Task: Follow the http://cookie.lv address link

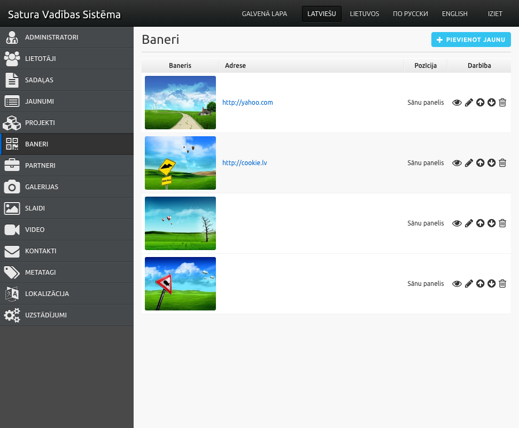Action: click(244, 163)
